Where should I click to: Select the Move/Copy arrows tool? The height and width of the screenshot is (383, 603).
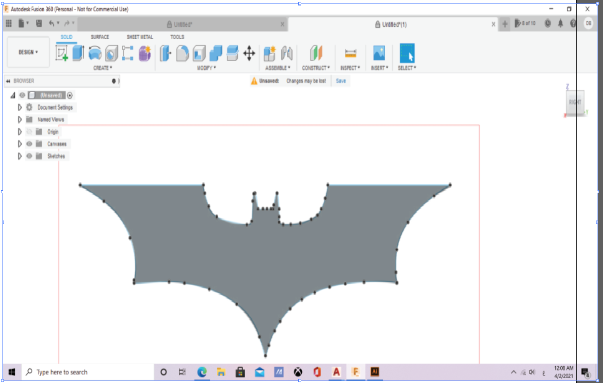249,53
